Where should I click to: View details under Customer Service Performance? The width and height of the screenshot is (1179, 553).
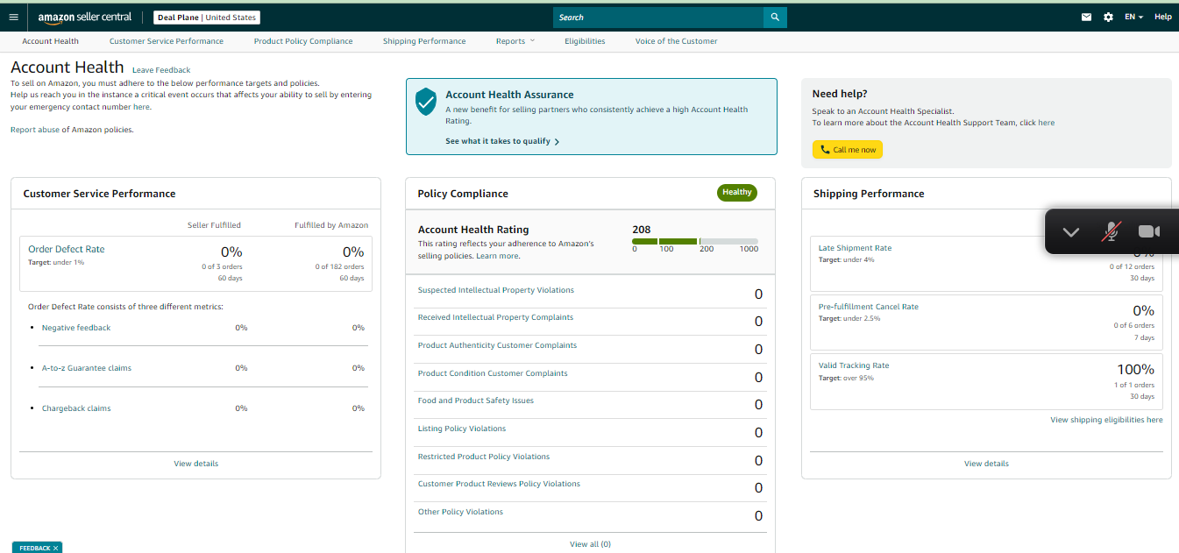pyautogui.click(x=196, y=464)
